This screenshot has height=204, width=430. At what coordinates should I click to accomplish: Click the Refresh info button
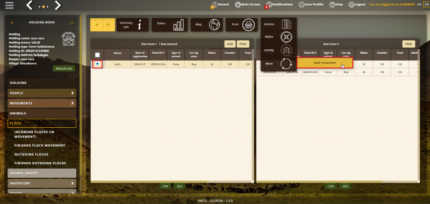tap(64, 69)
